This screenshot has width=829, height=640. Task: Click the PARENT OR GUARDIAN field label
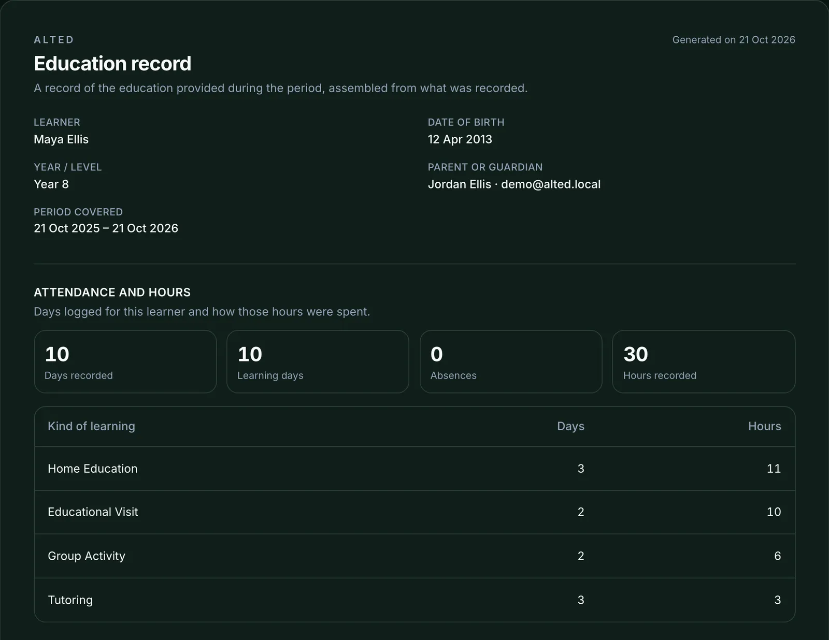(485, 167)
